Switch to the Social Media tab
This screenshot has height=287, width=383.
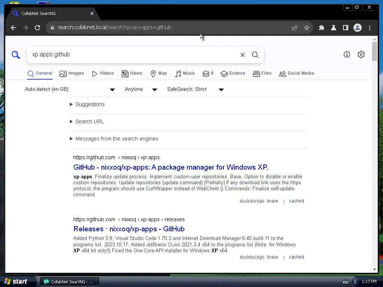tap(296, 74)
